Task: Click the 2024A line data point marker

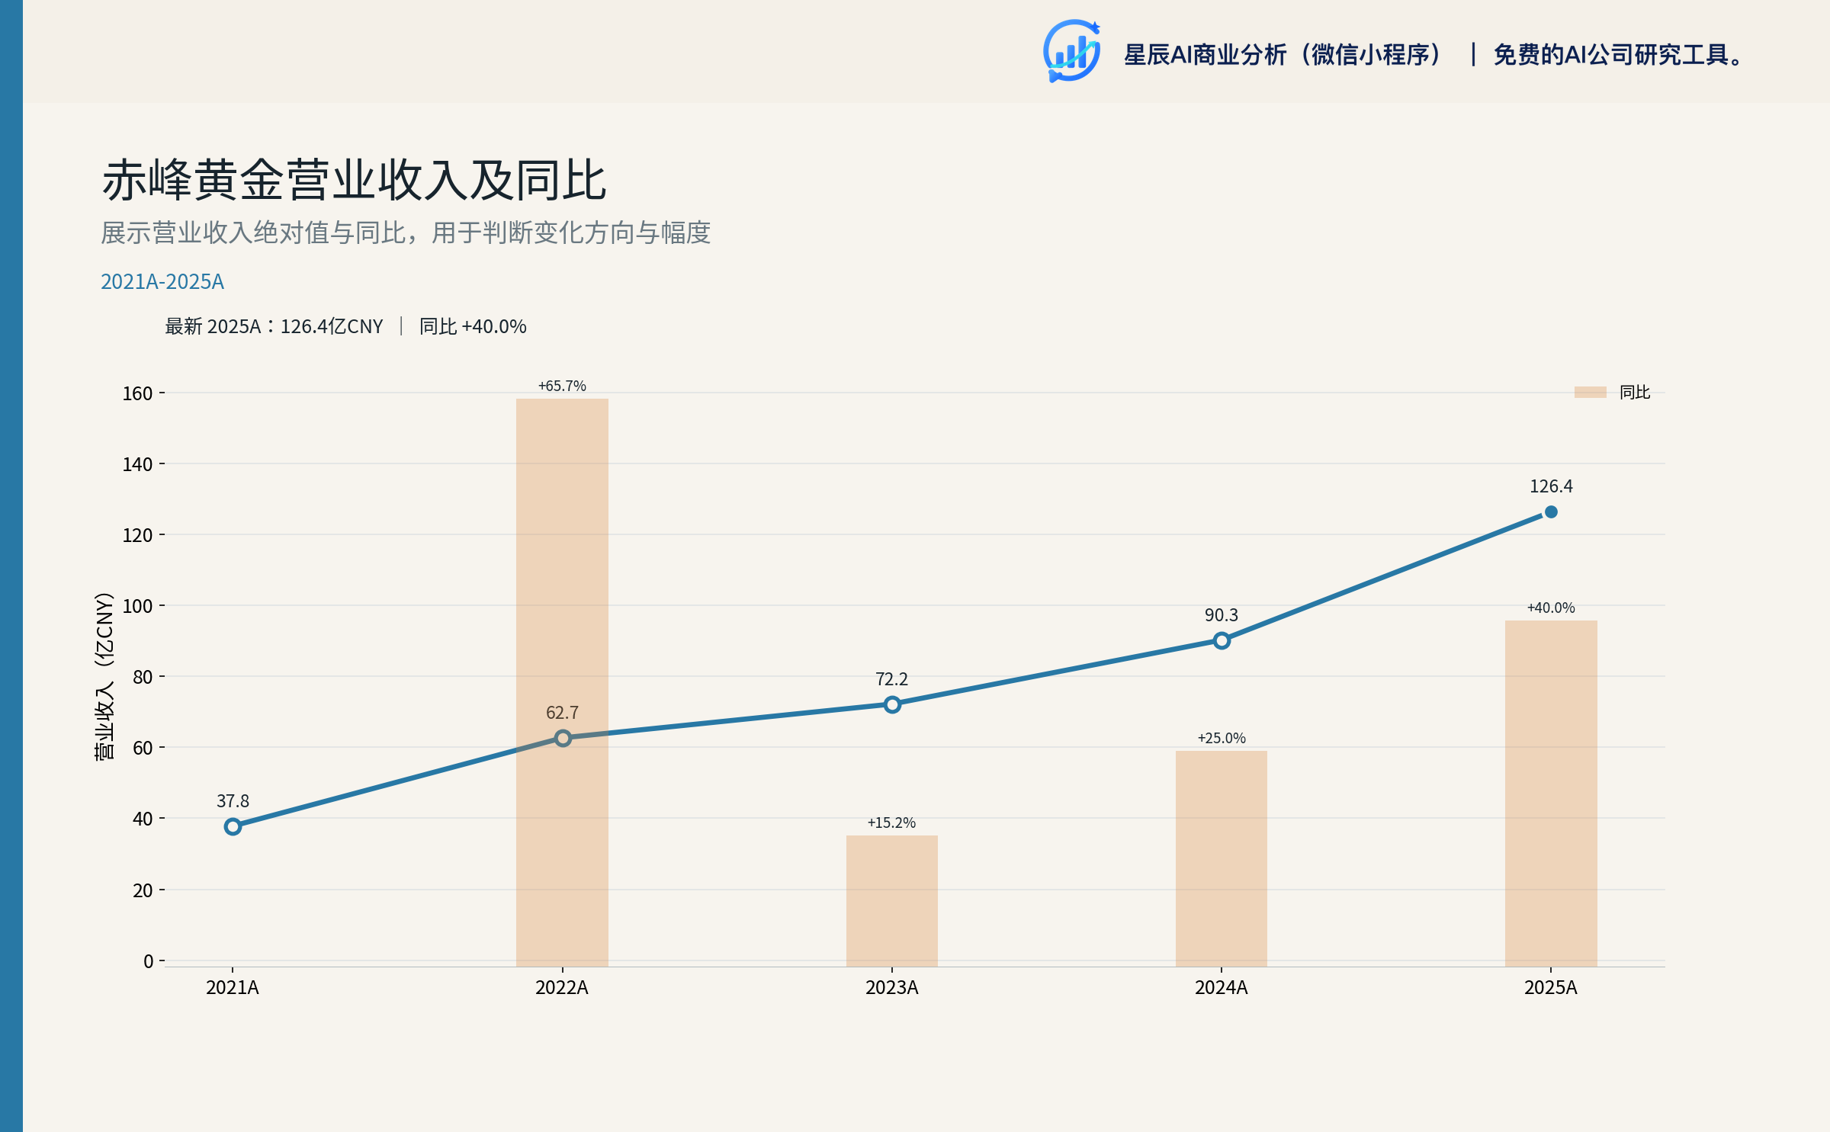Action: (x=1222, y=640)
